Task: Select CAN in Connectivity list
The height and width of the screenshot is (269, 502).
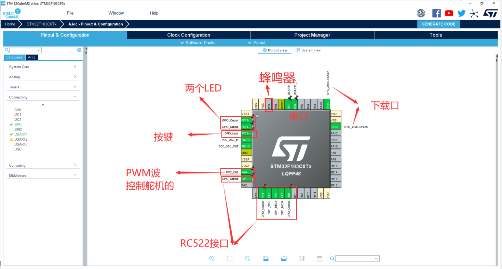Action: (x=18, y=110)
